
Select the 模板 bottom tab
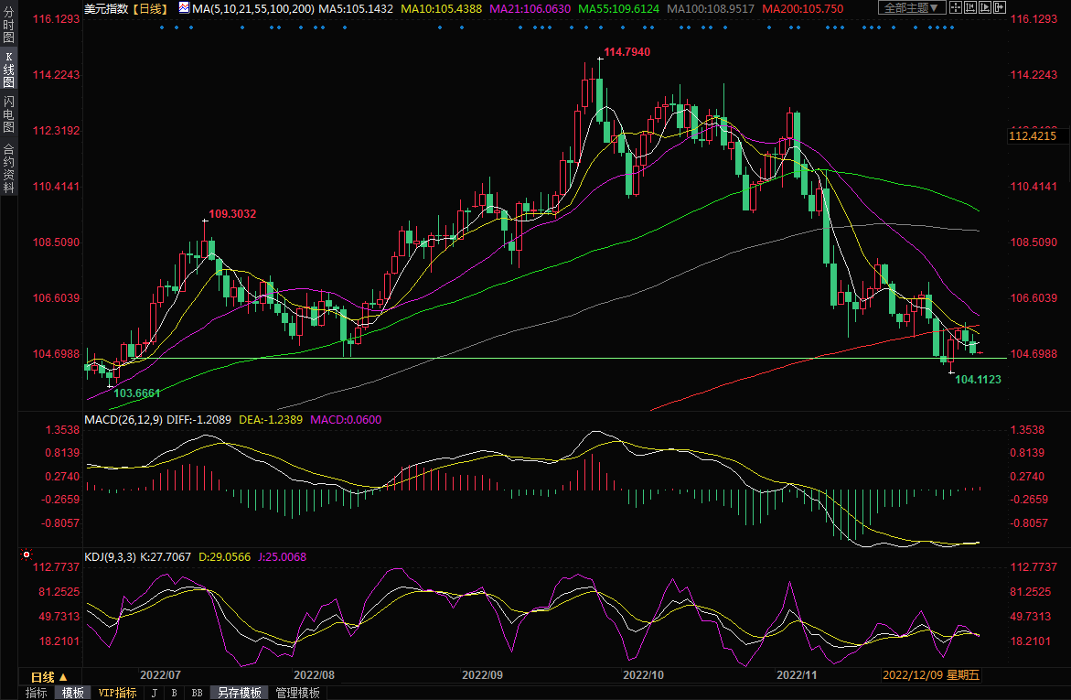point(72,693)
